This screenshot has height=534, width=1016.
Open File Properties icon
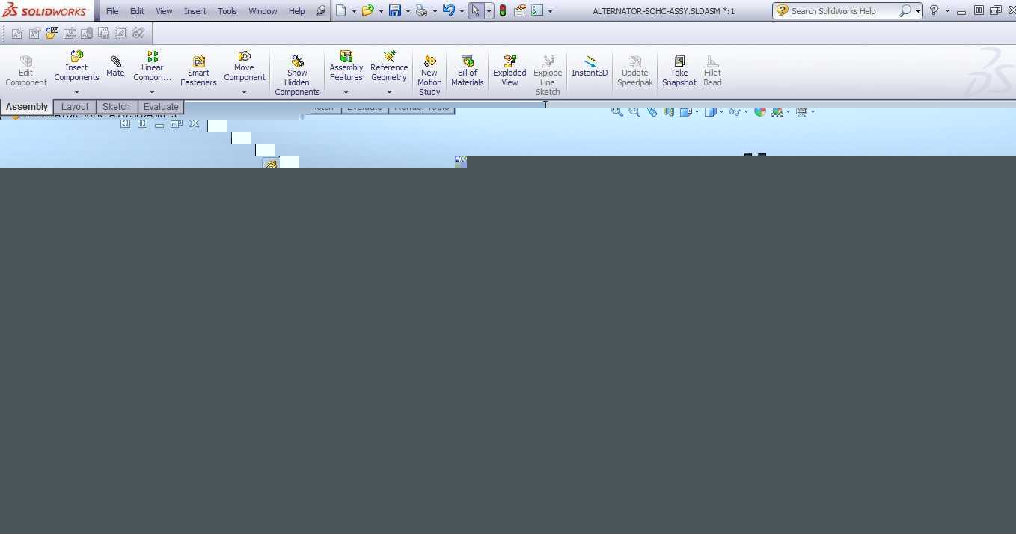click(x=519, y=10)
